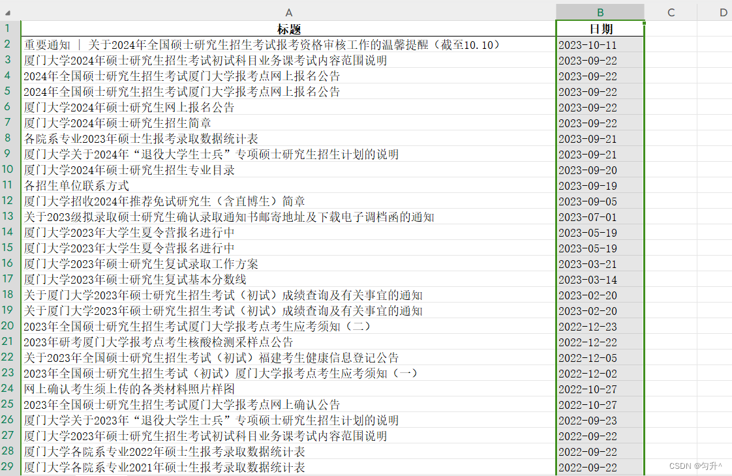Click date cell 2022-12-23
This screenshot has width=732, height=476.
(x=600, y=327)
